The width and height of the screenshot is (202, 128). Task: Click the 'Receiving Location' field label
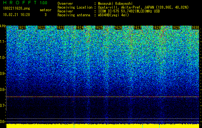click(x=75, y=7)
